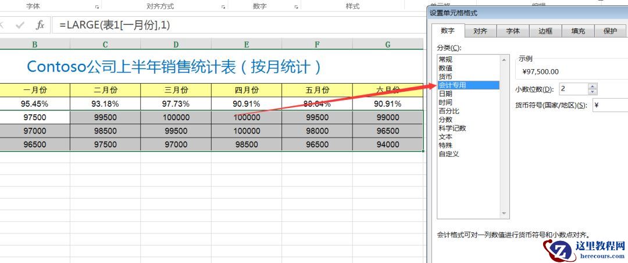This screenshot has height=263, width=628.
Task: Switch to the 对齐 tab
Action: (480, 31)
